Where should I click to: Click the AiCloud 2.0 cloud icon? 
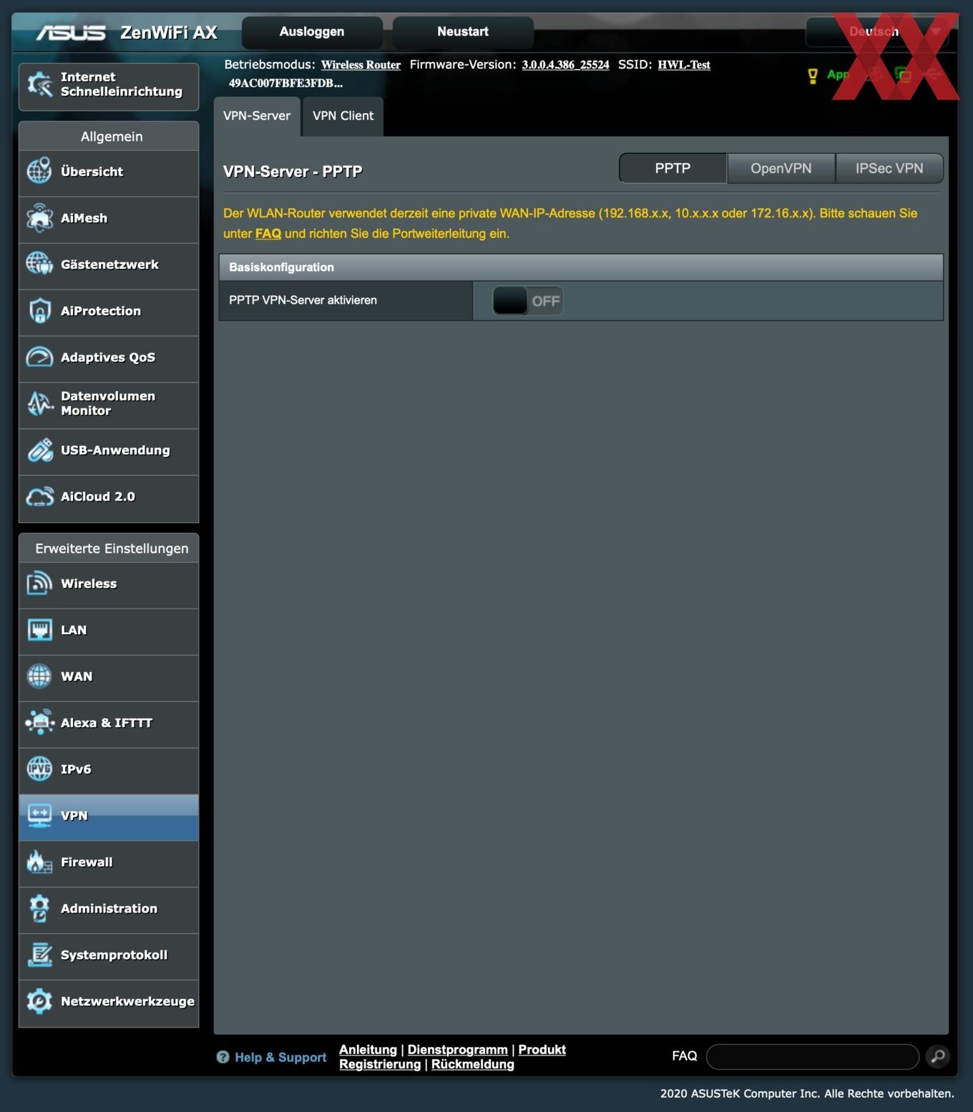point(39,496)
